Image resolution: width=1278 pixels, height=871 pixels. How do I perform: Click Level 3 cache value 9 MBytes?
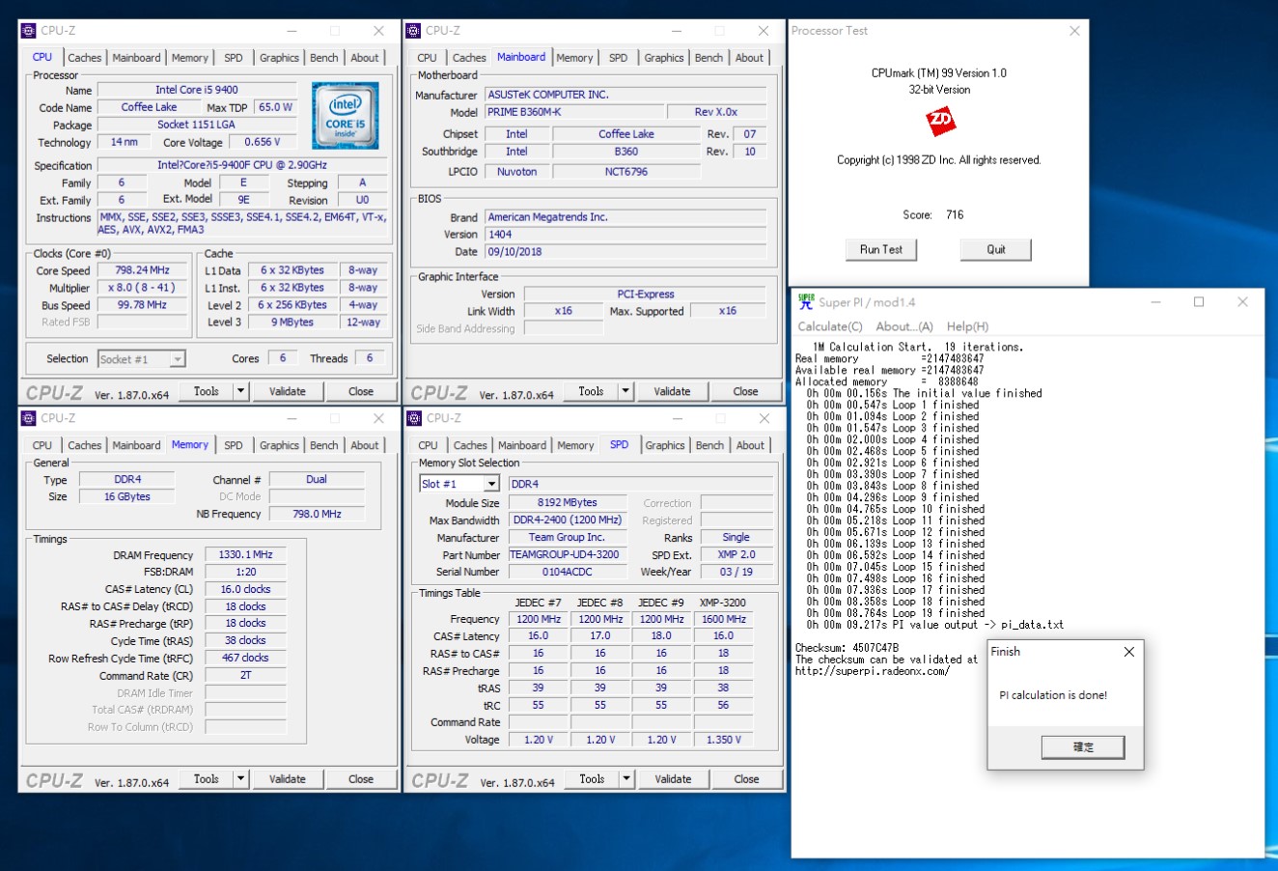click(292, 323)
